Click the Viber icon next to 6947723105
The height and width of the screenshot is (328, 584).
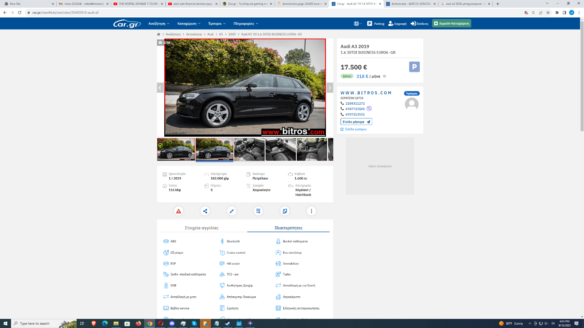click(369, 109)
